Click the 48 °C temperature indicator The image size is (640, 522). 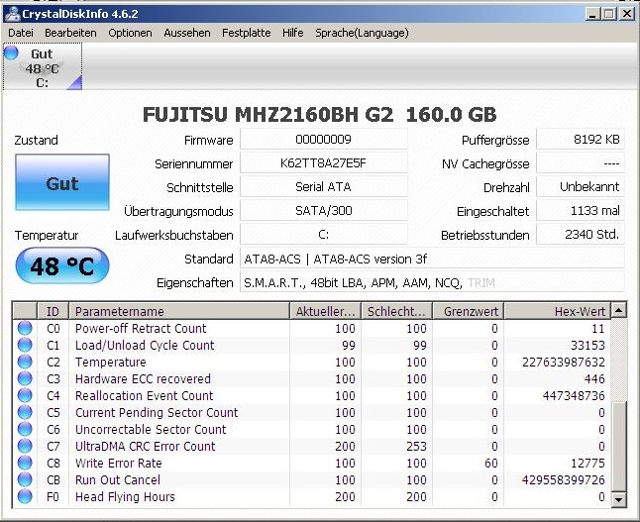[62, 265]
